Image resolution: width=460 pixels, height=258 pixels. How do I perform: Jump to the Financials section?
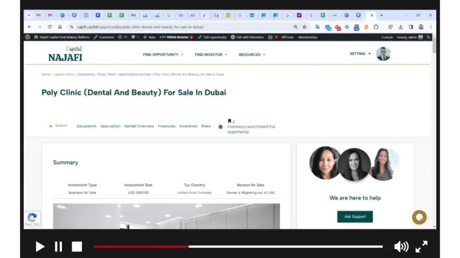point(167,126)
